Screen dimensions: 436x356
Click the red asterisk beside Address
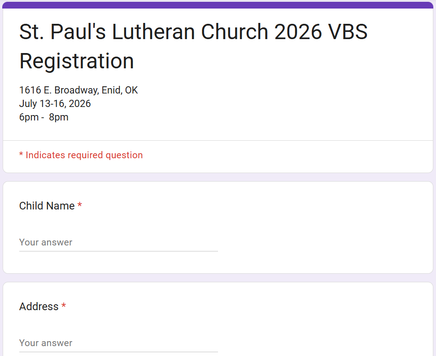64,306
